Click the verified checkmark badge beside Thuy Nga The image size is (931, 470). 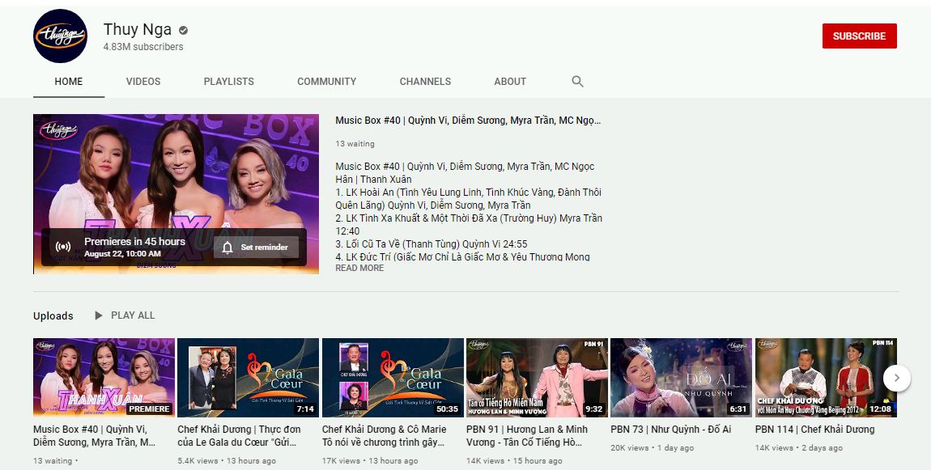(184, 30)
